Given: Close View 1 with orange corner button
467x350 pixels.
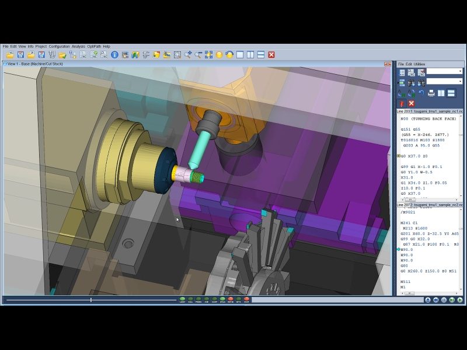Looking at the screenshot, I should [388, 64].
